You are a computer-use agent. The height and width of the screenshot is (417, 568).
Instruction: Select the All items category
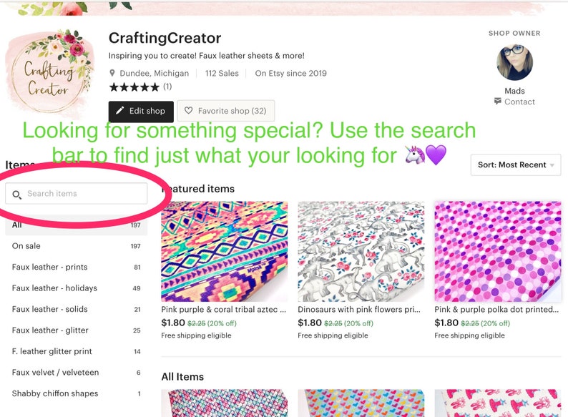point(76,225)
